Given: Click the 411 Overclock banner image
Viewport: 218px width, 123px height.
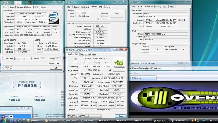Looking at the screenshot, I should (x=174, y=98).
